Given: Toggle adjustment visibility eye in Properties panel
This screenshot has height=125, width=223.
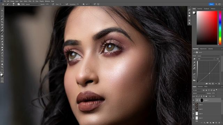Looking at the screenshot, I should [x=216, y=84].
